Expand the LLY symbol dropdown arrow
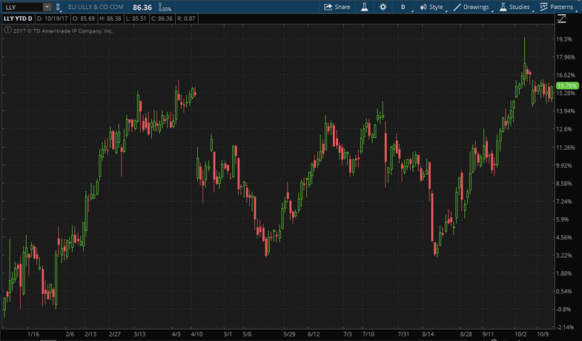 tap(47, 7)
